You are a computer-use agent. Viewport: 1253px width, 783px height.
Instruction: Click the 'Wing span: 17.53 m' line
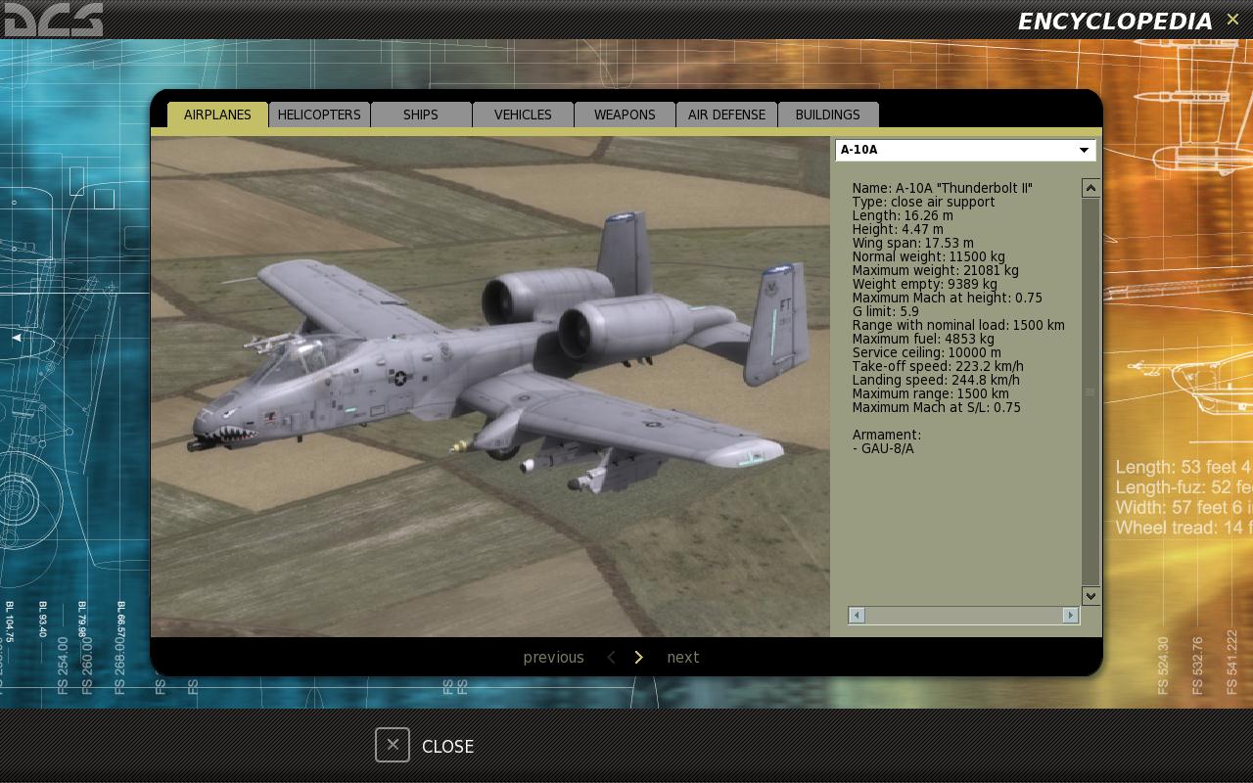912,243
